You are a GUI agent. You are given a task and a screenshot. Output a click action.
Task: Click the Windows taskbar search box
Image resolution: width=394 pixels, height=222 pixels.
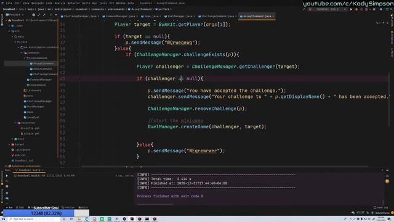(x=34, y=220)
